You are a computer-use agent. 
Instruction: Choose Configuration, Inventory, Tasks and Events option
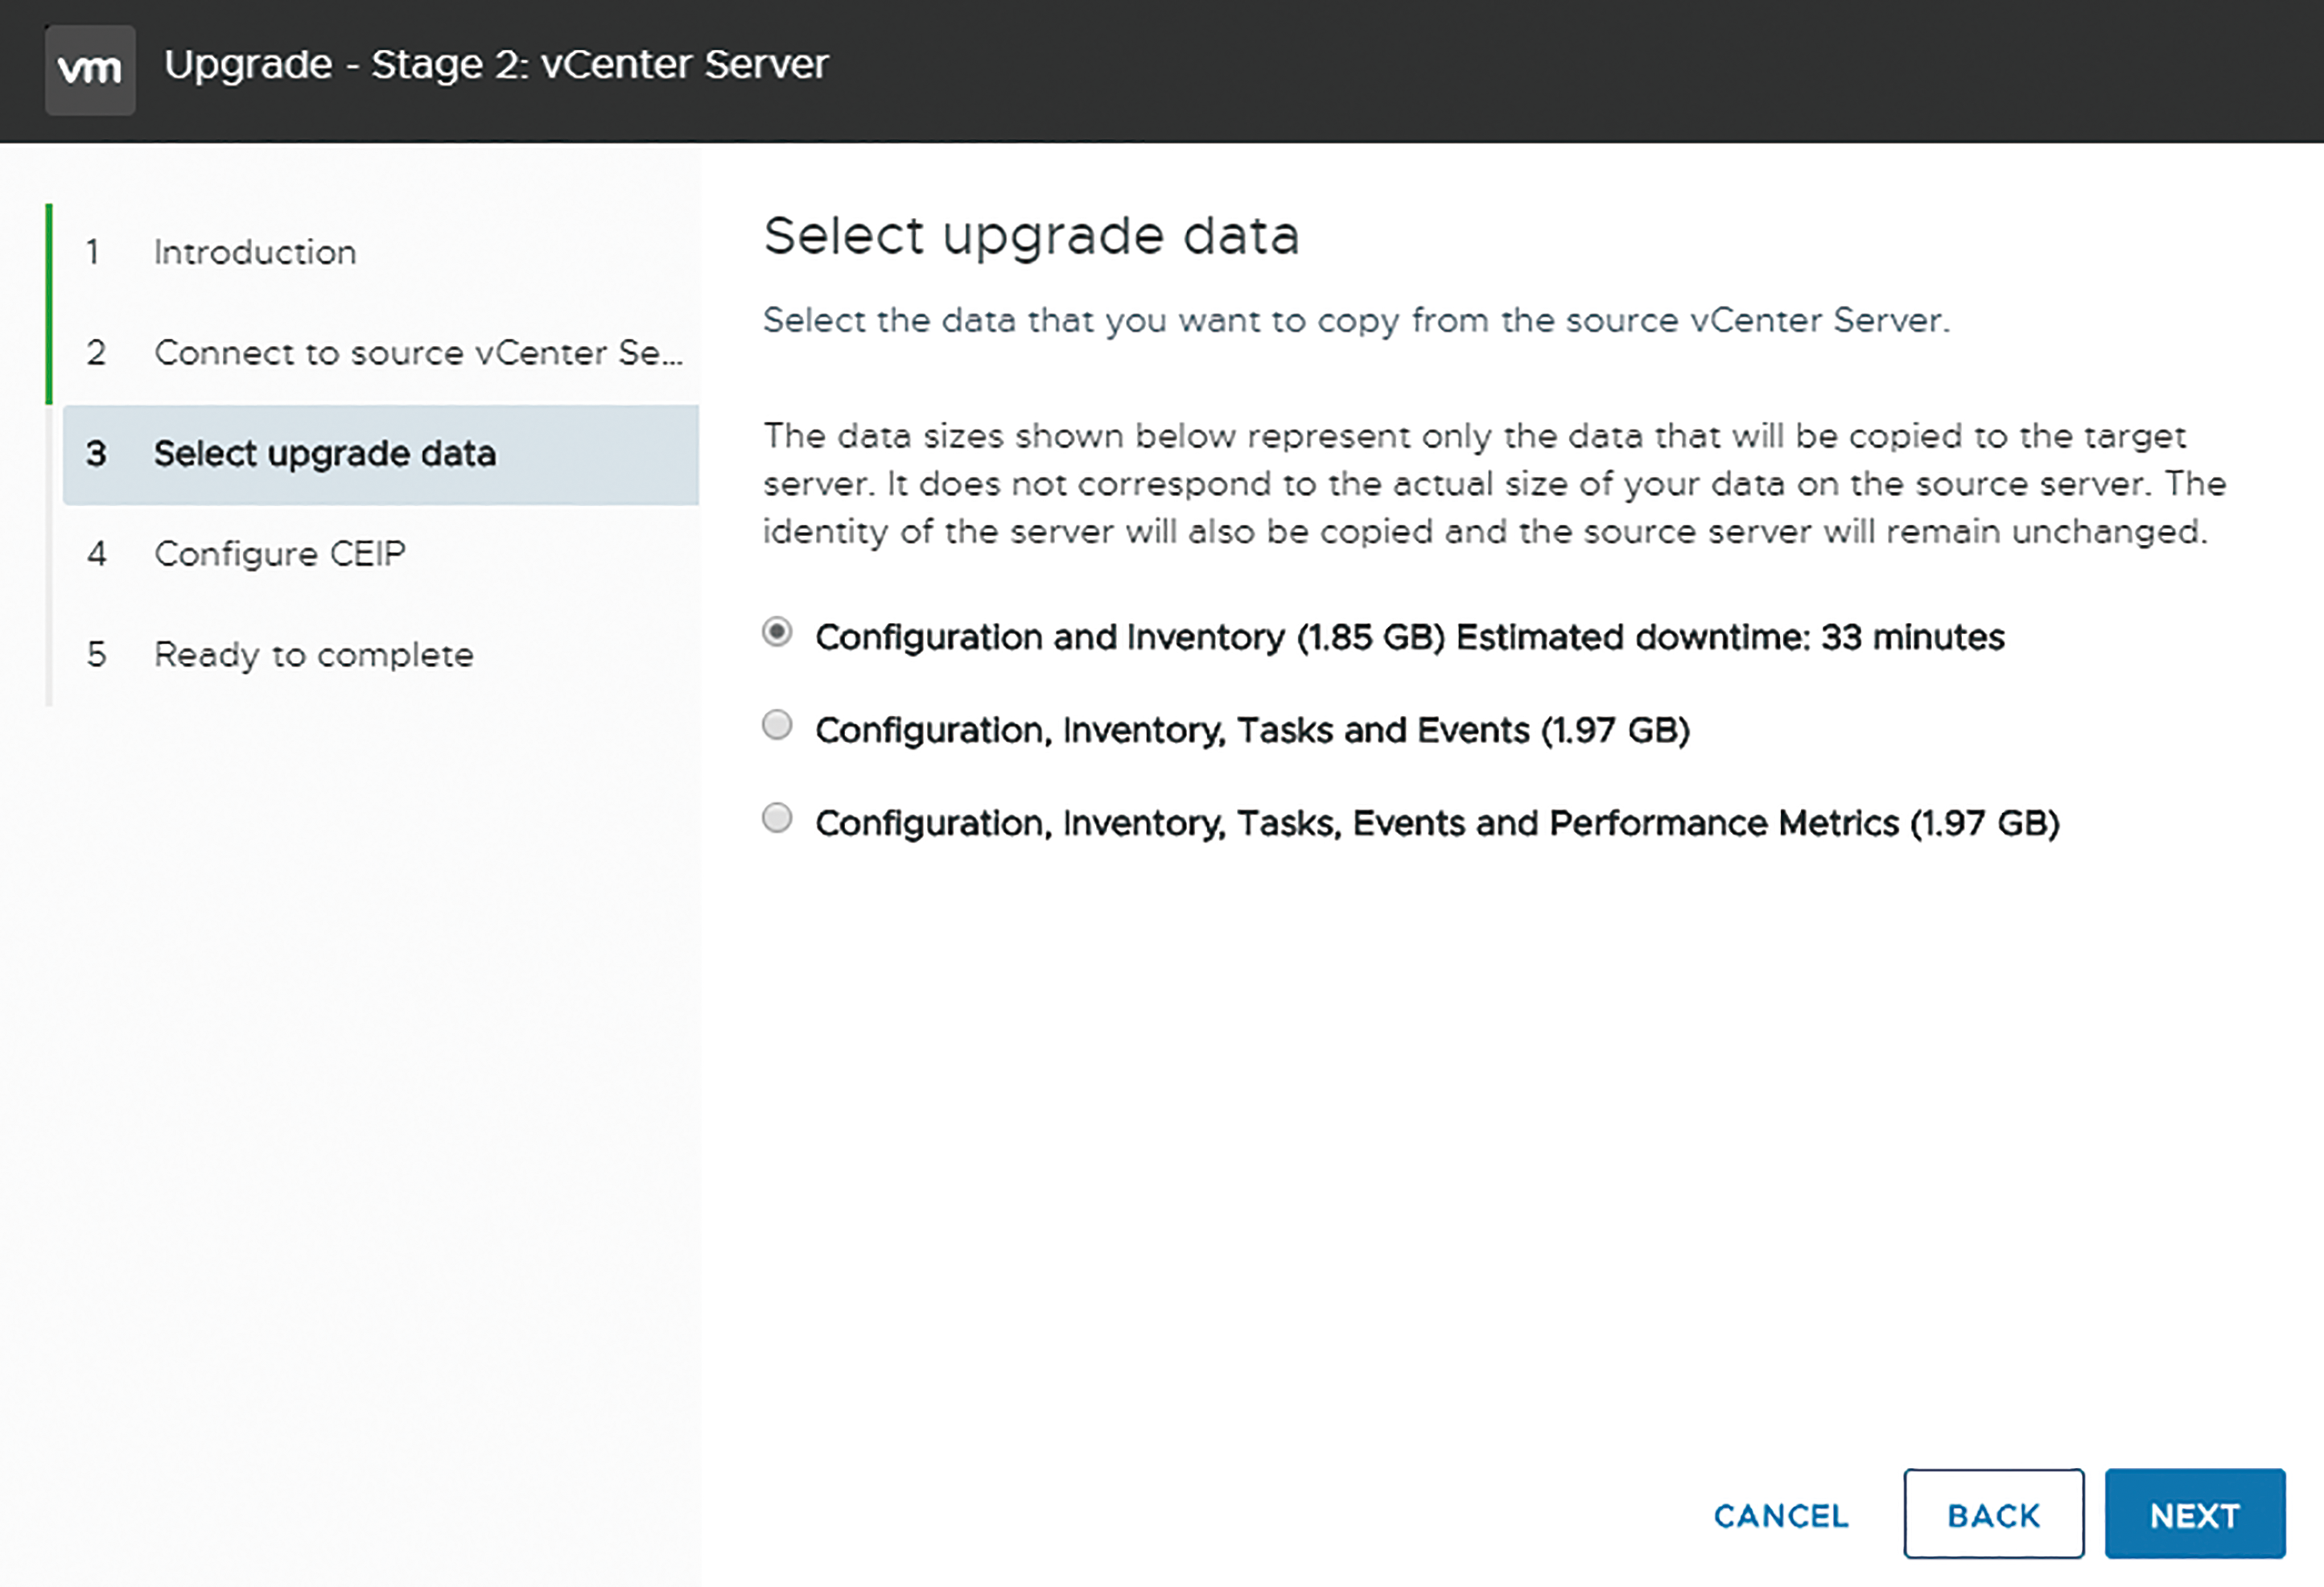pos(777,725)
